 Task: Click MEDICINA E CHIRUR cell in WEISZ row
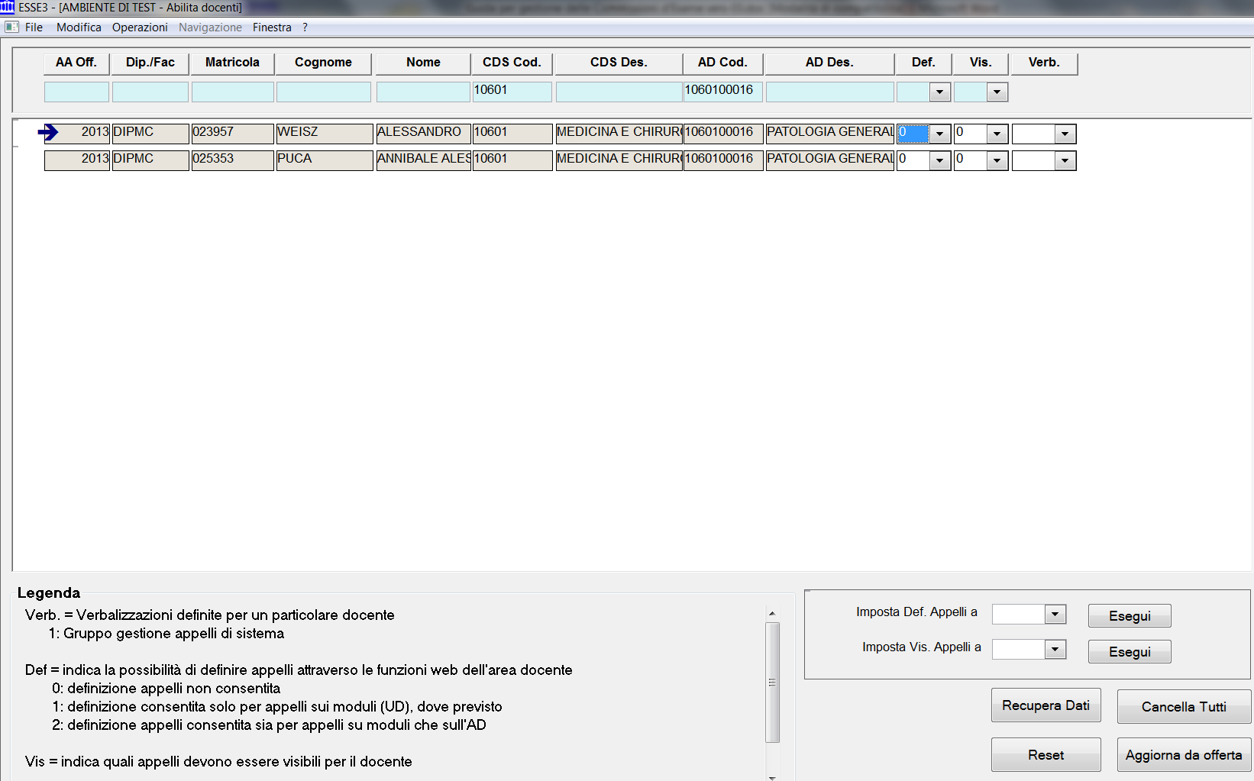tap(619, 134)
